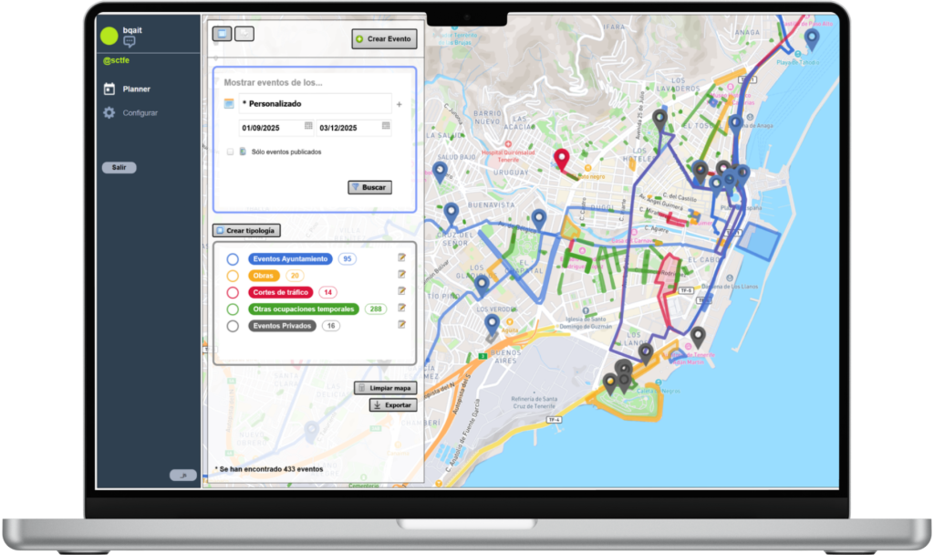Image resolution: width=934 pixels, height=555 pixels.
Task: Click the red map pin marker
Action: 562,160
